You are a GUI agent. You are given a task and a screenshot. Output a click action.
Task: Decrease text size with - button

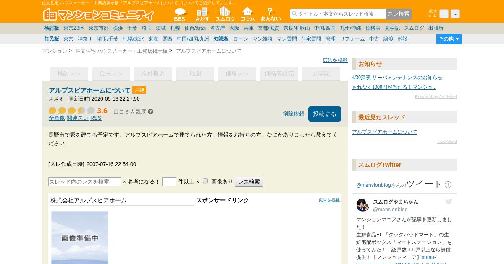tap(455, 14)
